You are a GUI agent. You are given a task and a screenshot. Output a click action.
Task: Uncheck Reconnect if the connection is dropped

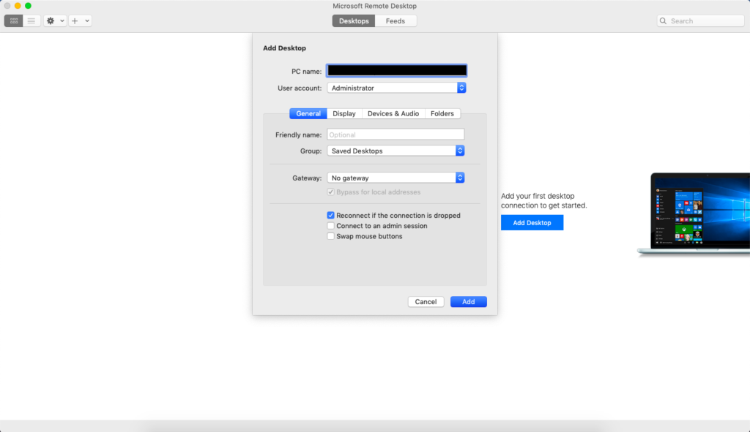[330, 216]
